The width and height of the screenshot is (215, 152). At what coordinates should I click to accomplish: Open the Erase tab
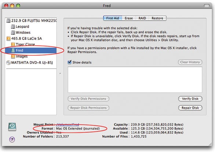[x=129, y=18]
